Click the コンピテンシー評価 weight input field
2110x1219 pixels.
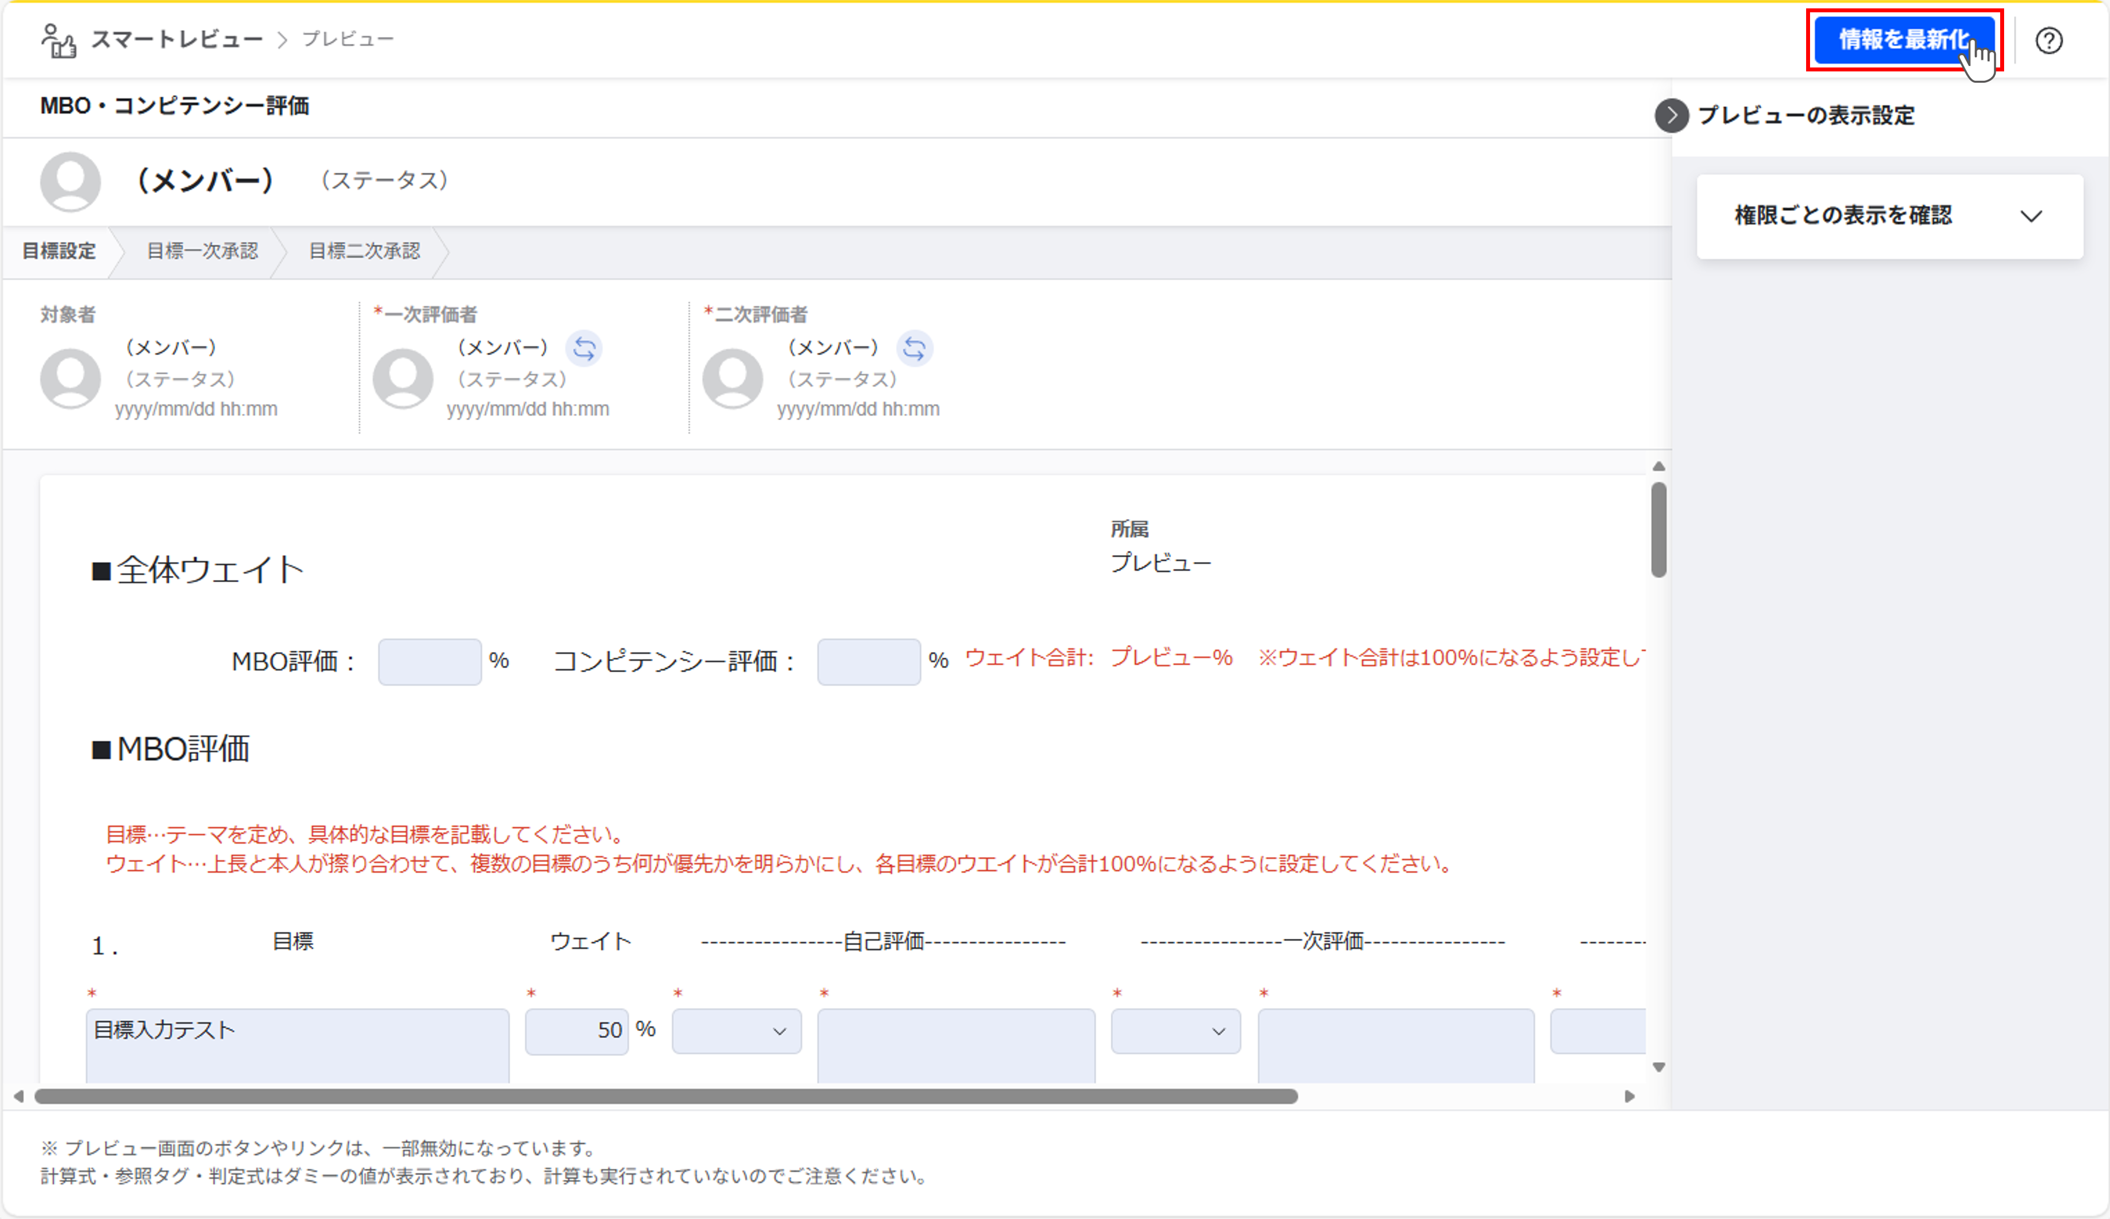click(868, 661)
